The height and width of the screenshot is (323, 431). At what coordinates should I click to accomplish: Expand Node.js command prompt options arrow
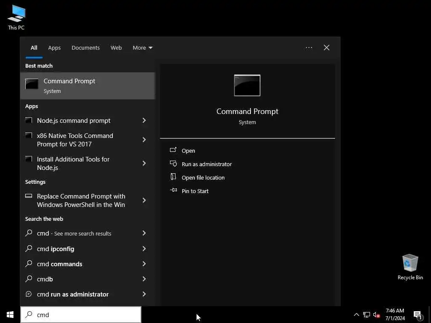coord(144,120)
